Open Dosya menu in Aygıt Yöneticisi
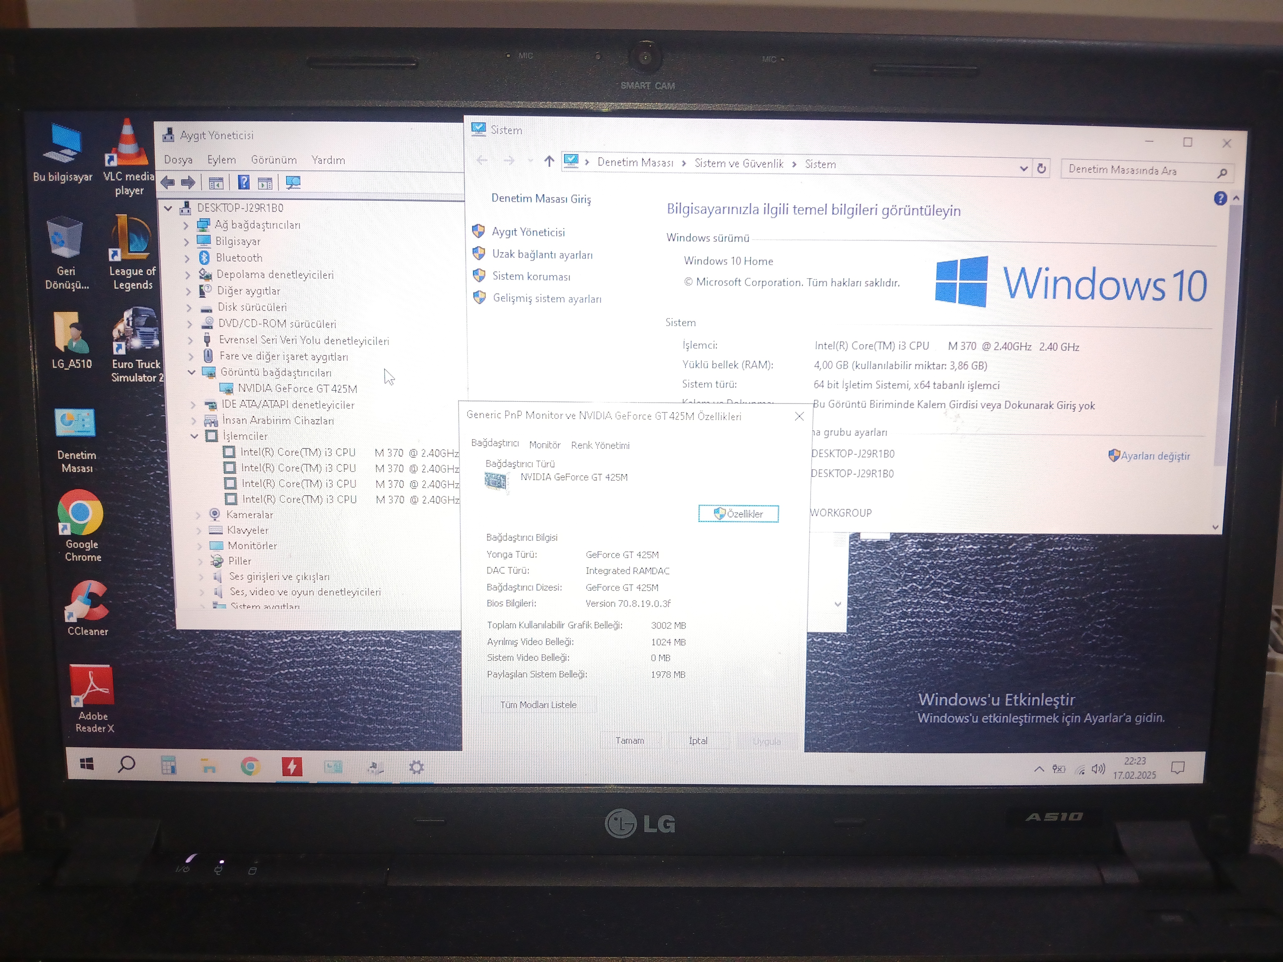Screen dimensions: 1283x962 pyautogui.click(x=178, y=159)
